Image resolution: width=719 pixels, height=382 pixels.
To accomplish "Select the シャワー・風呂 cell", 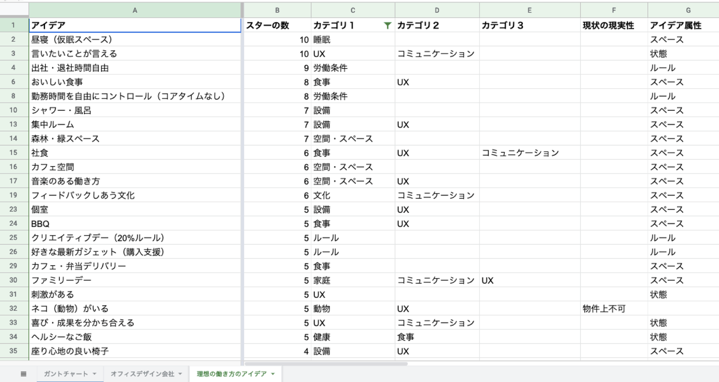I will pyautogui.click(x=135, y=110).
